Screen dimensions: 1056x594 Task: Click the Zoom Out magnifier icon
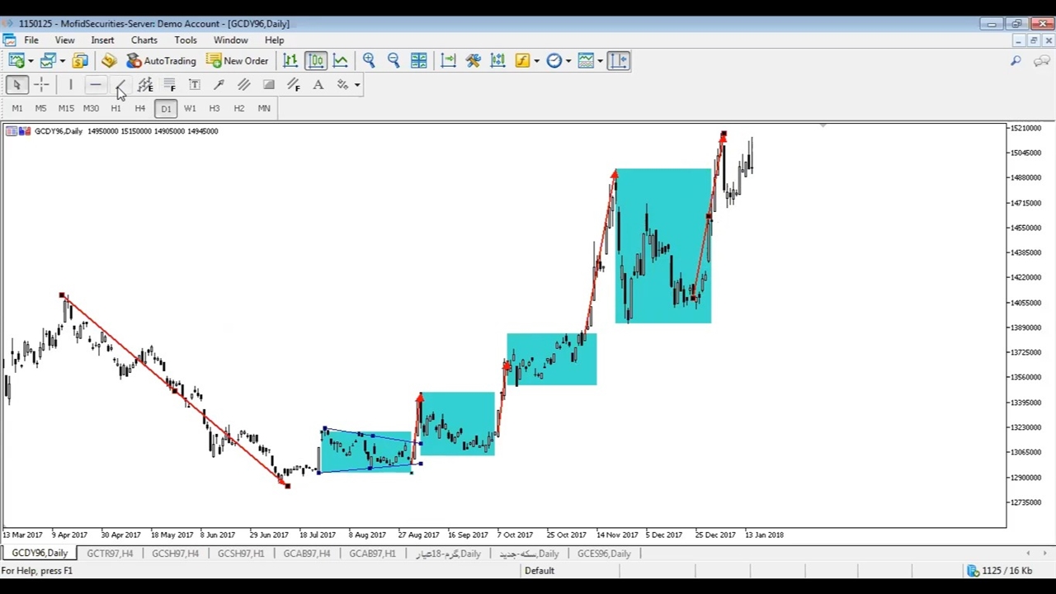coord(394,60)
